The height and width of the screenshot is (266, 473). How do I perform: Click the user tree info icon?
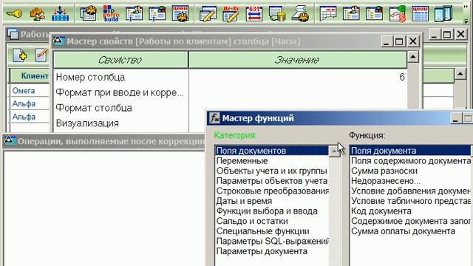(134, 13)
